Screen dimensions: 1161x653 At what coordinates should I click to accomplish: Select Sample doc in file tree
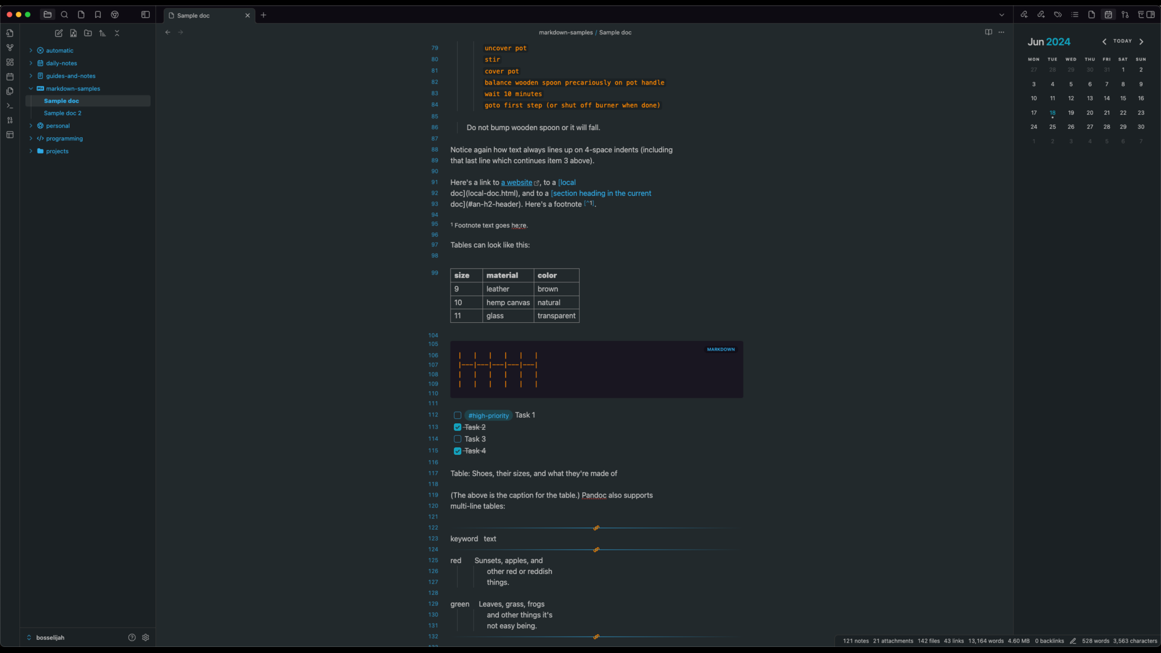tap(88, 101)
